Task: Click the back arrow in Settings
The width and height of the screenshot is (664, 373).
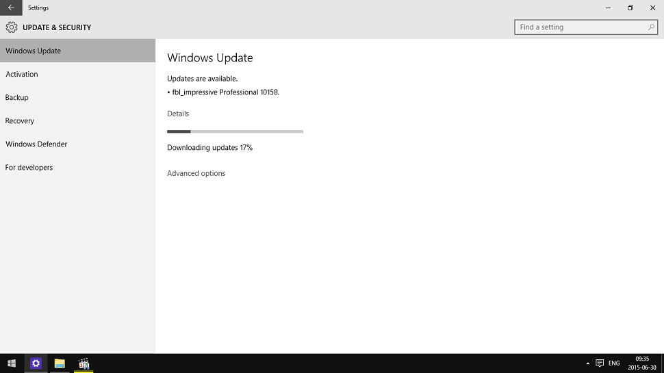Action: coord(10,8)
